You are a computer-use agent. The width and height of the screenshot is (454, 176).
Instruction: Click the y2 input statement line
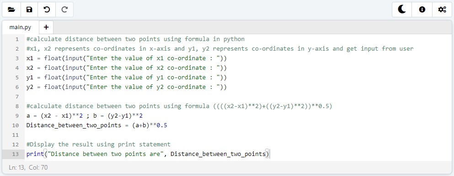point(127,87)
